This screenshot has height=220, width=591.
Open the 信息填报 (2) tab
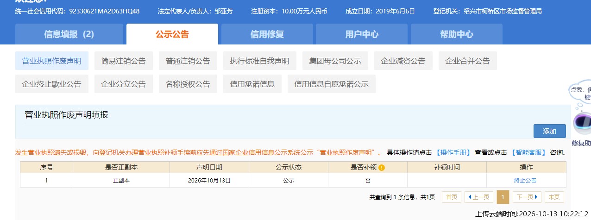tap(69, 34)
